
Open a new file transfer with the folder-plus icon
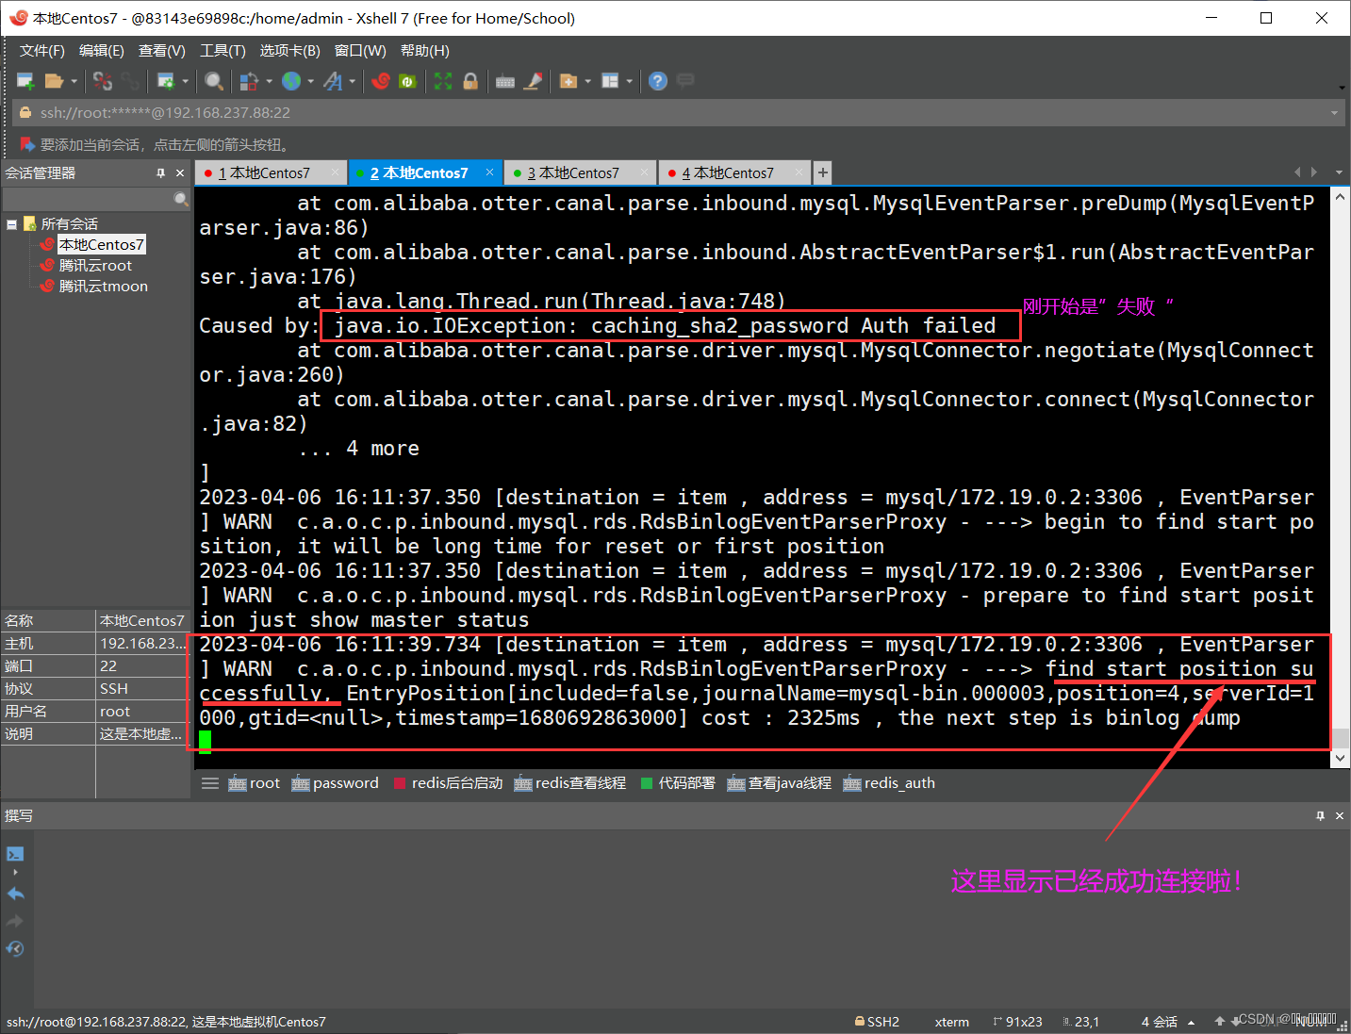click(569, 81)
